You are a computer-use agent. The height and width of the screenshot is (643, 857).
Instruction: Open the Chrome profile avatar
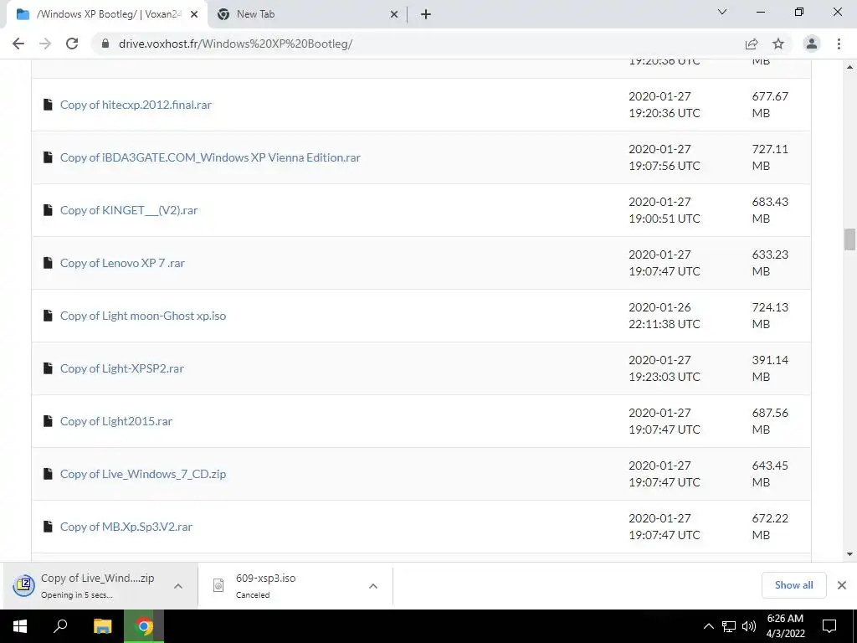coord(812,44)
